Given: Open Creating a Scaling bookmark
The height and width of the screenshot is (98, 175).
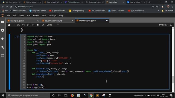Looking at the screenshot, I should tap(77, 11).
